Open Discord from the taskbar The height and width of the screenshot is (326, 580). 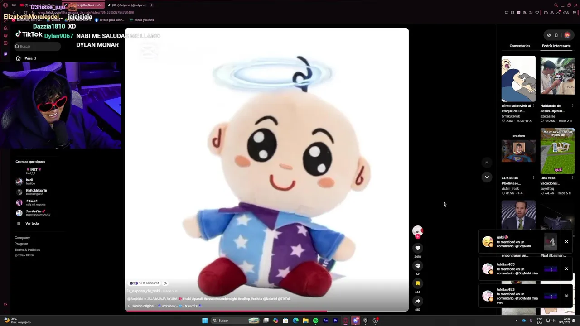(355, 321)
